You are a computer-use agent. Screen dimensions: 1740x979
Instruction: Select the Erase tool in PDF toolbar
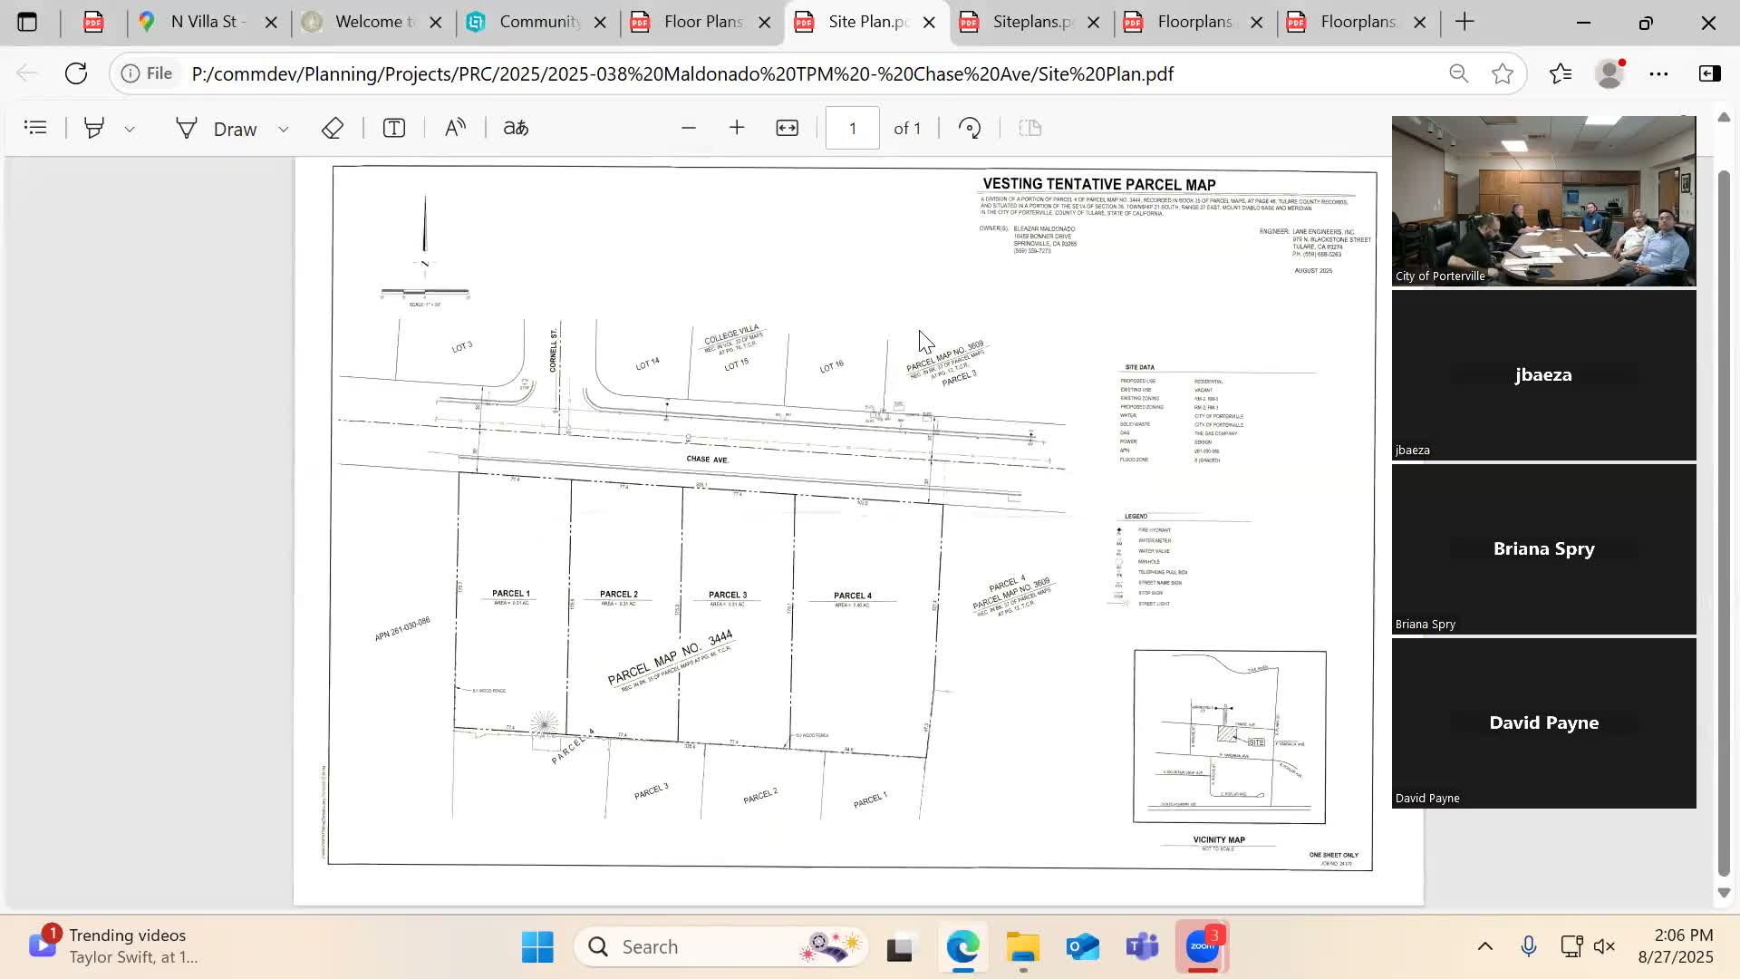tap(333, 127)
